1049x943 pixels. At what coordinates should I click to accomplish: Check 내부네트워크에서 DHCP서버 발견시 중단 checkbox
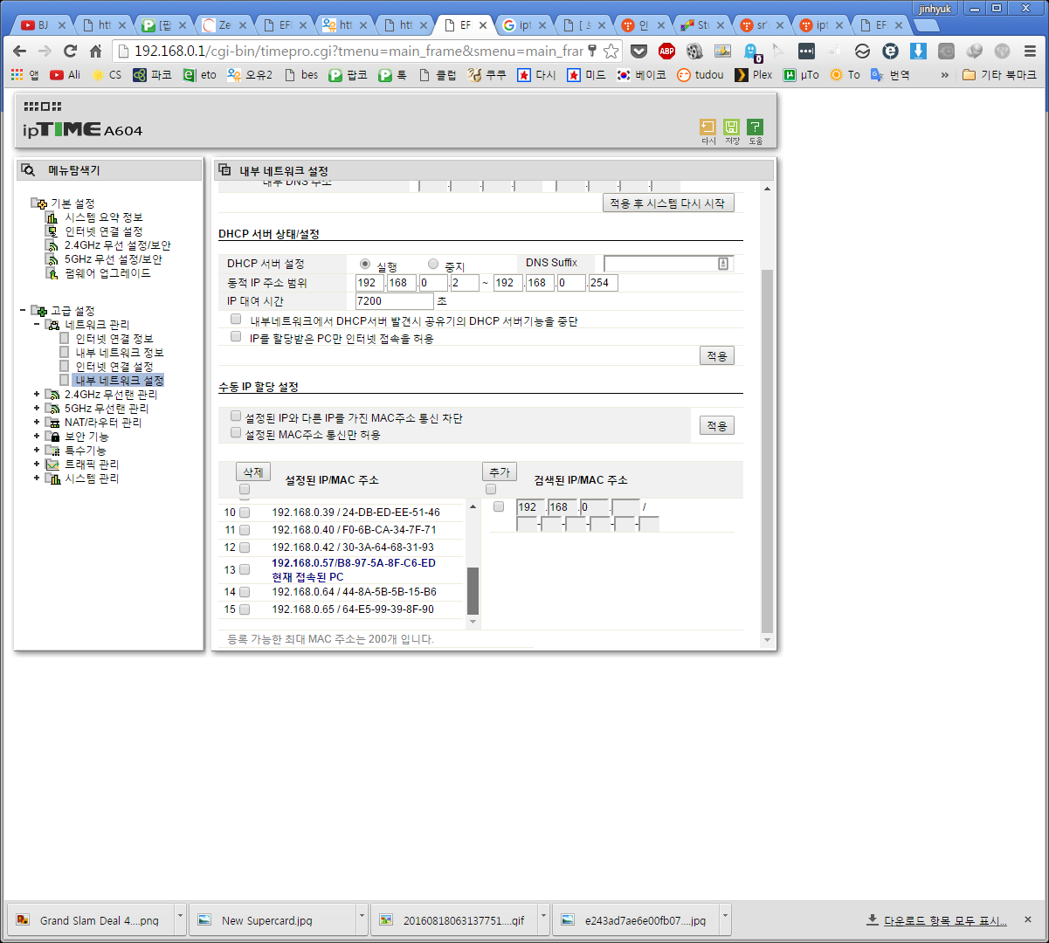click(236, 320)
